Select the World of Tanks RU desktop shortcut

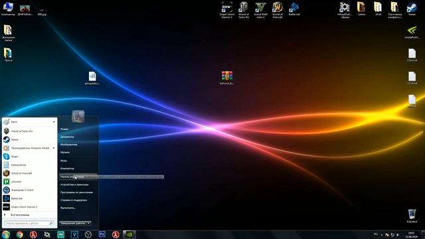[x=244, y=11]
